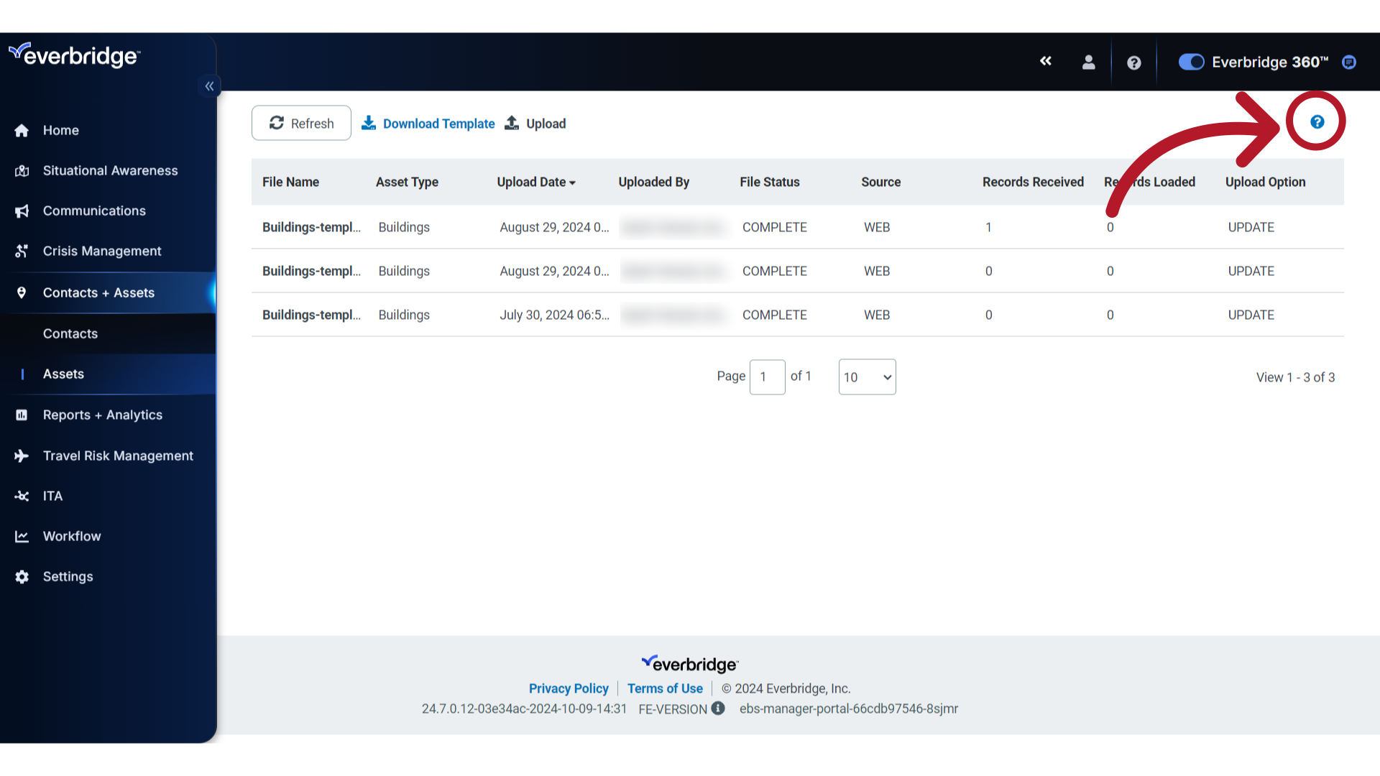
Task: Click the double-left chevron in top bar
Action: (x=1046, y=62)
